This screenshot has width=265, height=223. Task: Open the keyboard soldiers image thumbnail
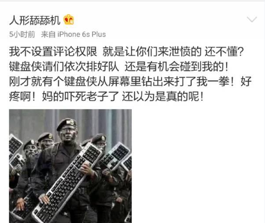70,166
